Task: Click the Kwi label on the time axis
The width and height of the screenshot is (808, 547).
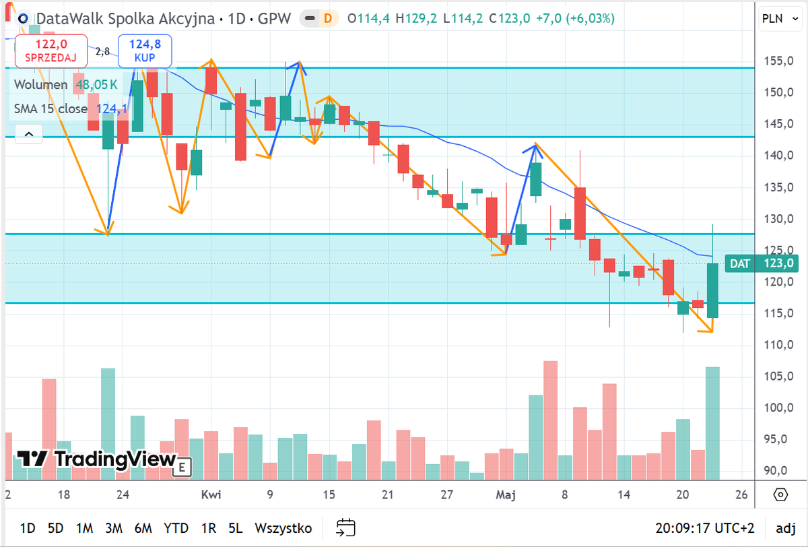Action: tap(211, 495)
